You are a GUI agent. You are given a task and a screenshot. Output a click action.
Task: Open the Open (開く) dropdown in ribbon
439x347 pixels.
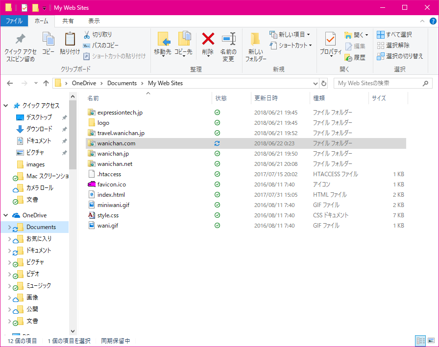tap(356, 35)
